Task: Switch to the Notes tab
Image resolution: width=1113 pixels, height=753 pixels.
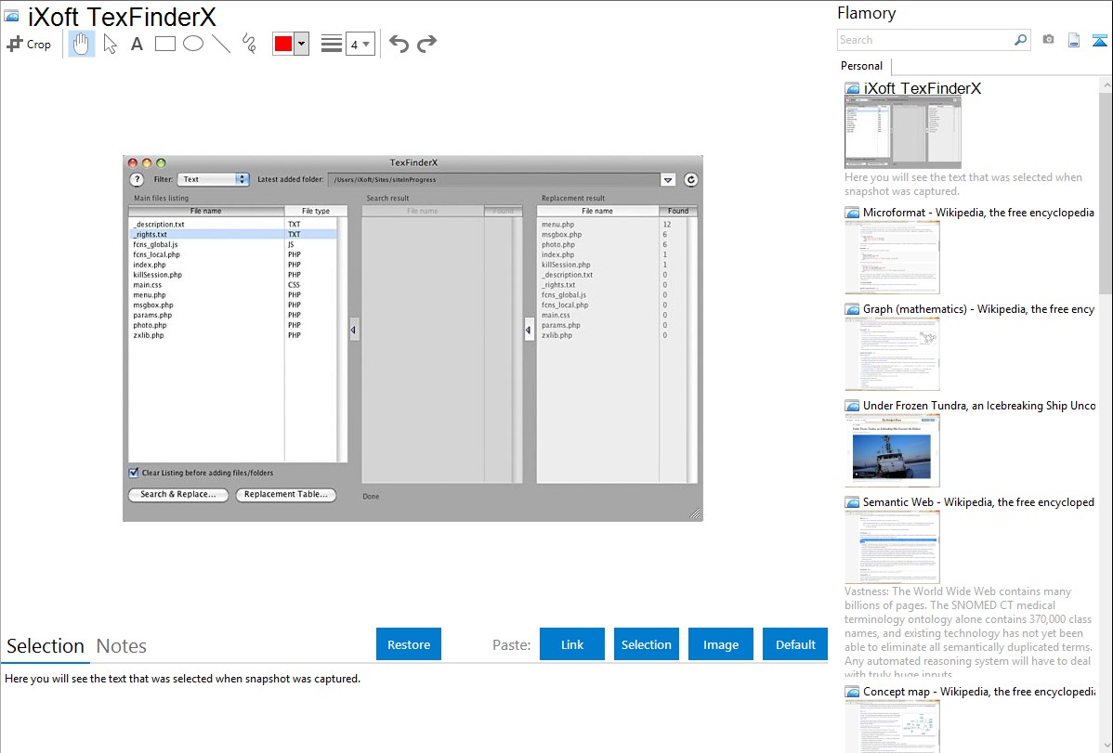Action: tap(122, 646)
